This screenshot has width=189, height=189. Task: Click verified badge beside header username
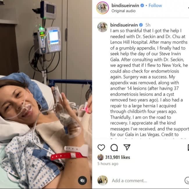[142, 6]
